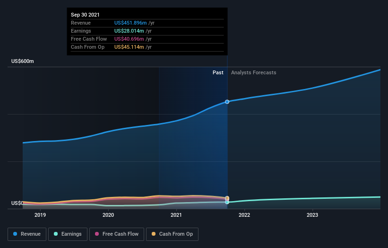The image size is (388, 248).
Task: Click the Earnings row label in tooltip
Action: click(x=81, y=31)
